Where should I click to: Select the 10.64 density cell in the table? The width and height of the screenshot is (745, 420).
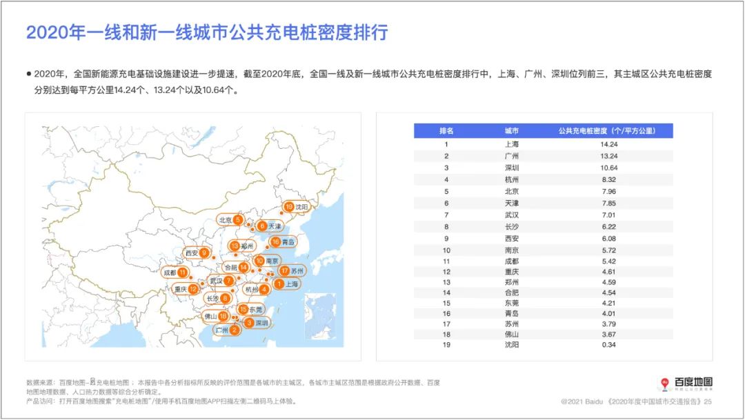pyautogui.click(x=608, y=168)
